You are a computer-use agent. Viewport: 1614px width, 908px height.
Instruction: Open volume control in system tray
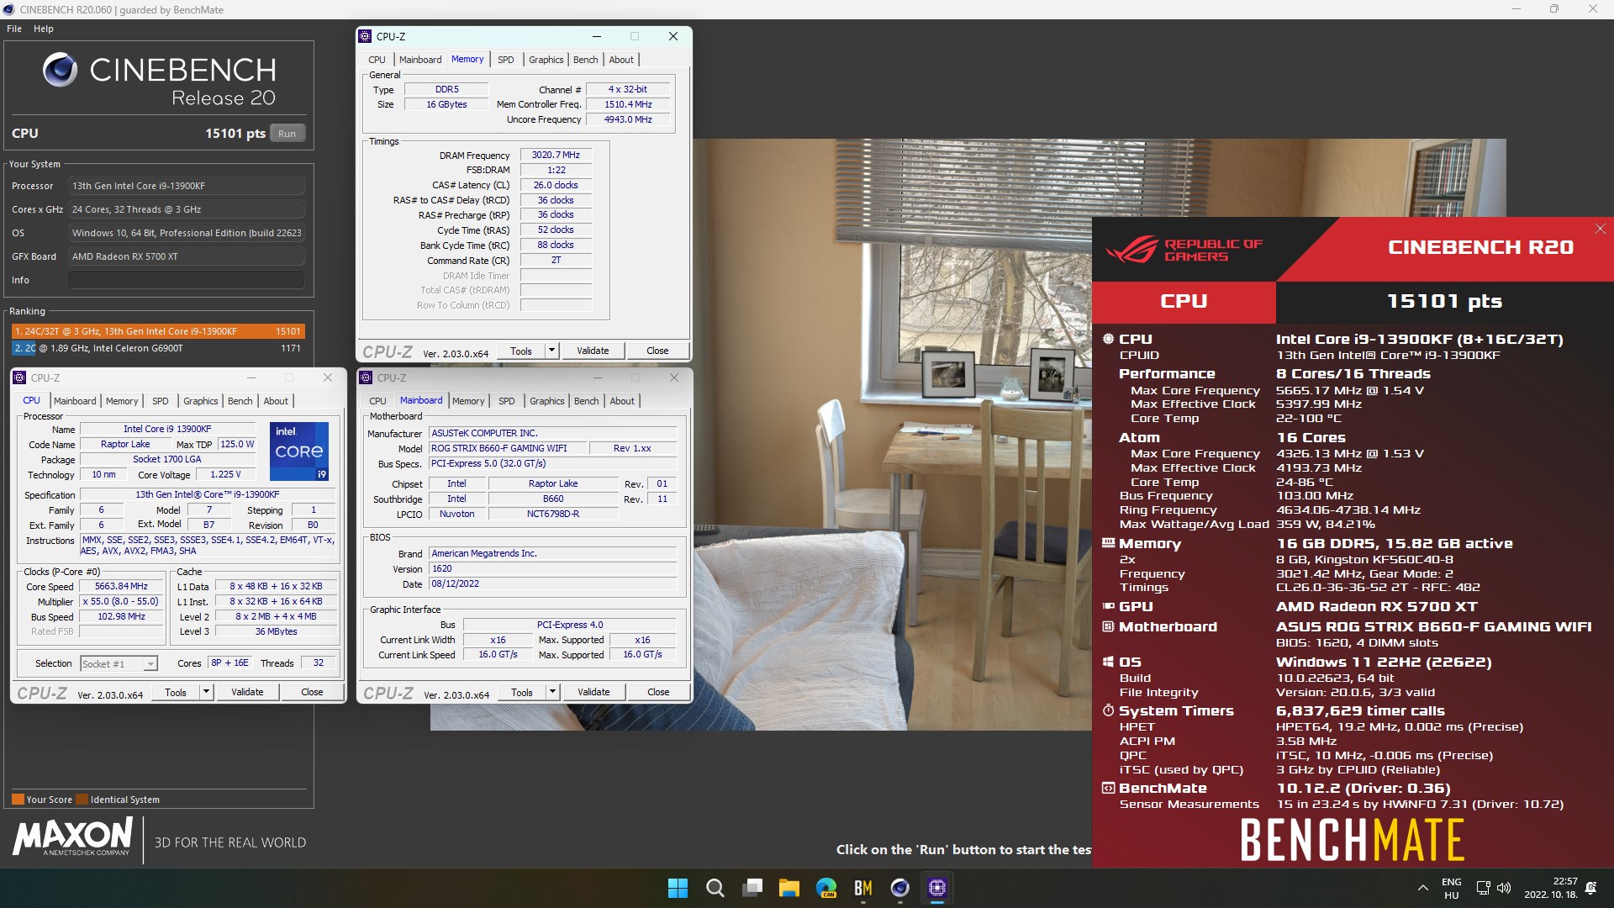[x=1504, y=888]
